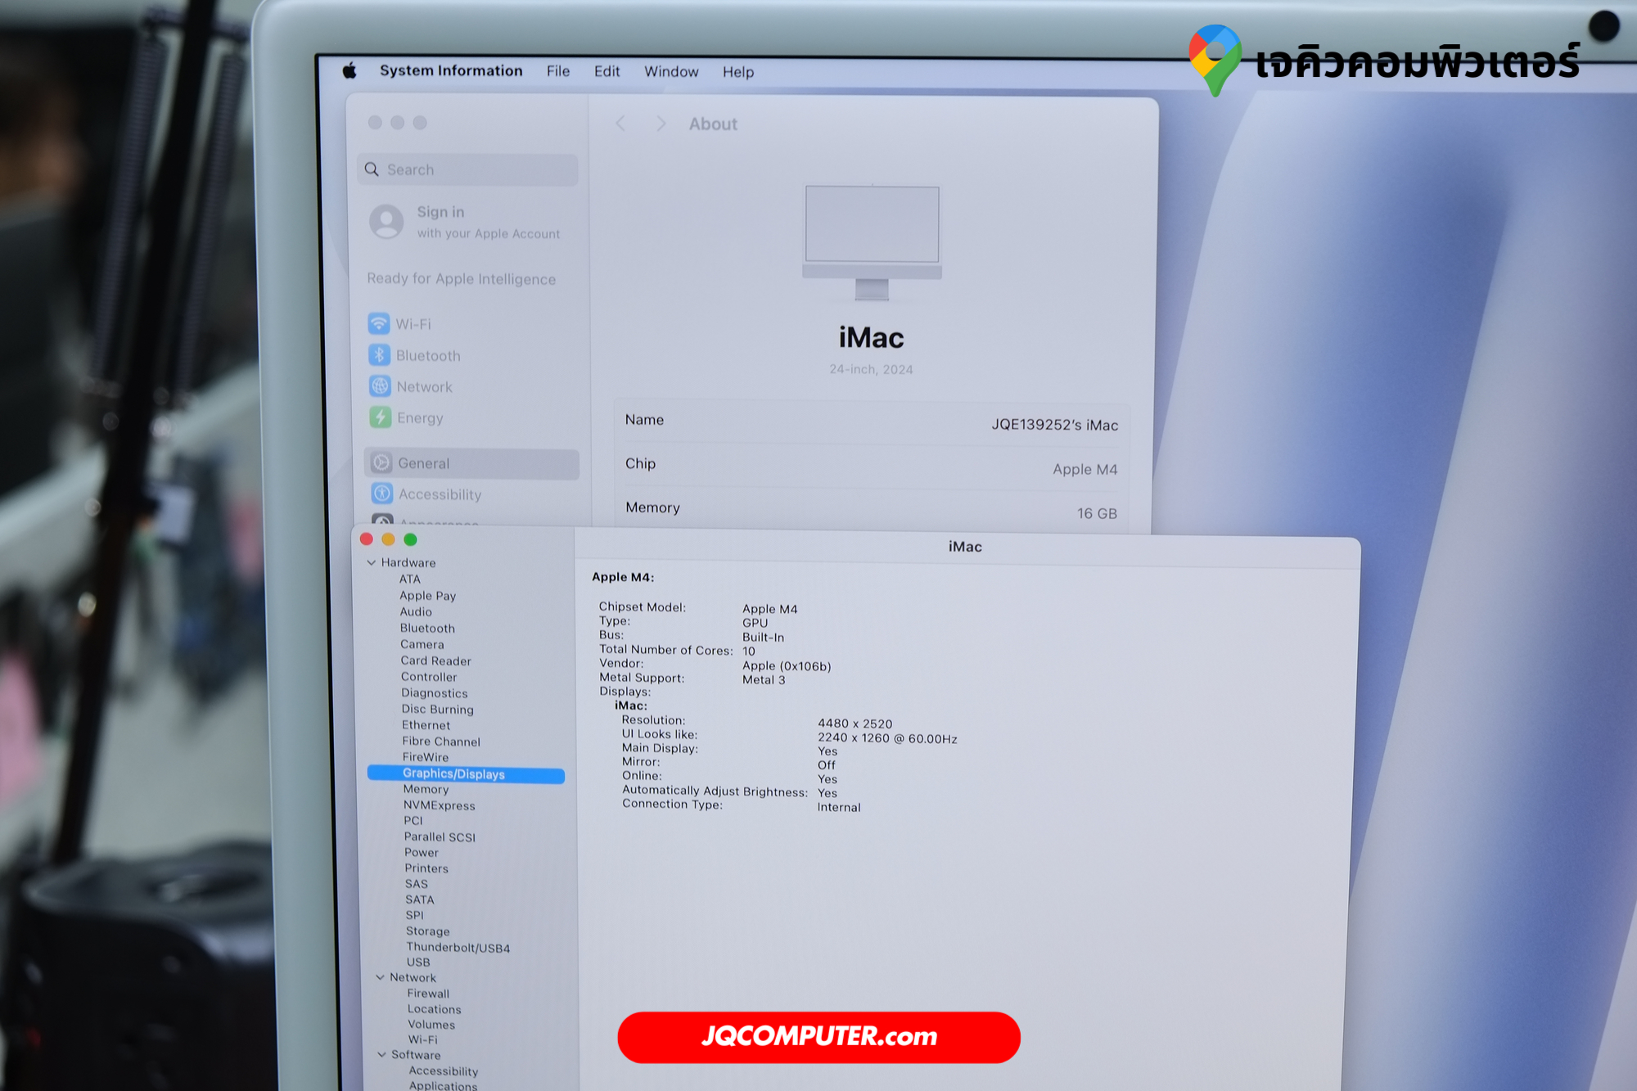Viewport: 1637px width, 1091px height.
Task: Select Memory in the Hardware tree
Action: pyautogui.click(x=426, y=789)
